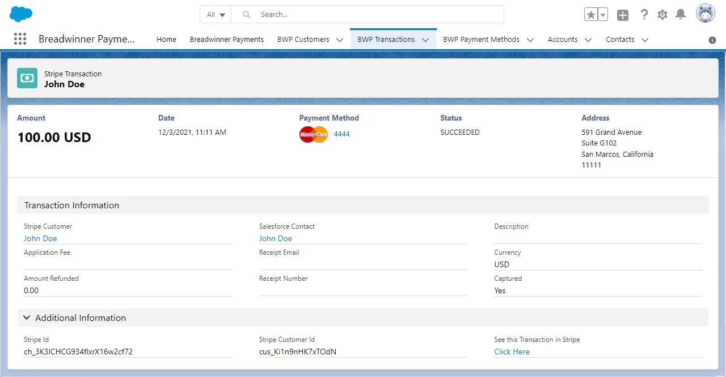The height and width of the screenshot is (377, 726).
Task: Click the 591 Grand Avenue address line
Action: 611,132
